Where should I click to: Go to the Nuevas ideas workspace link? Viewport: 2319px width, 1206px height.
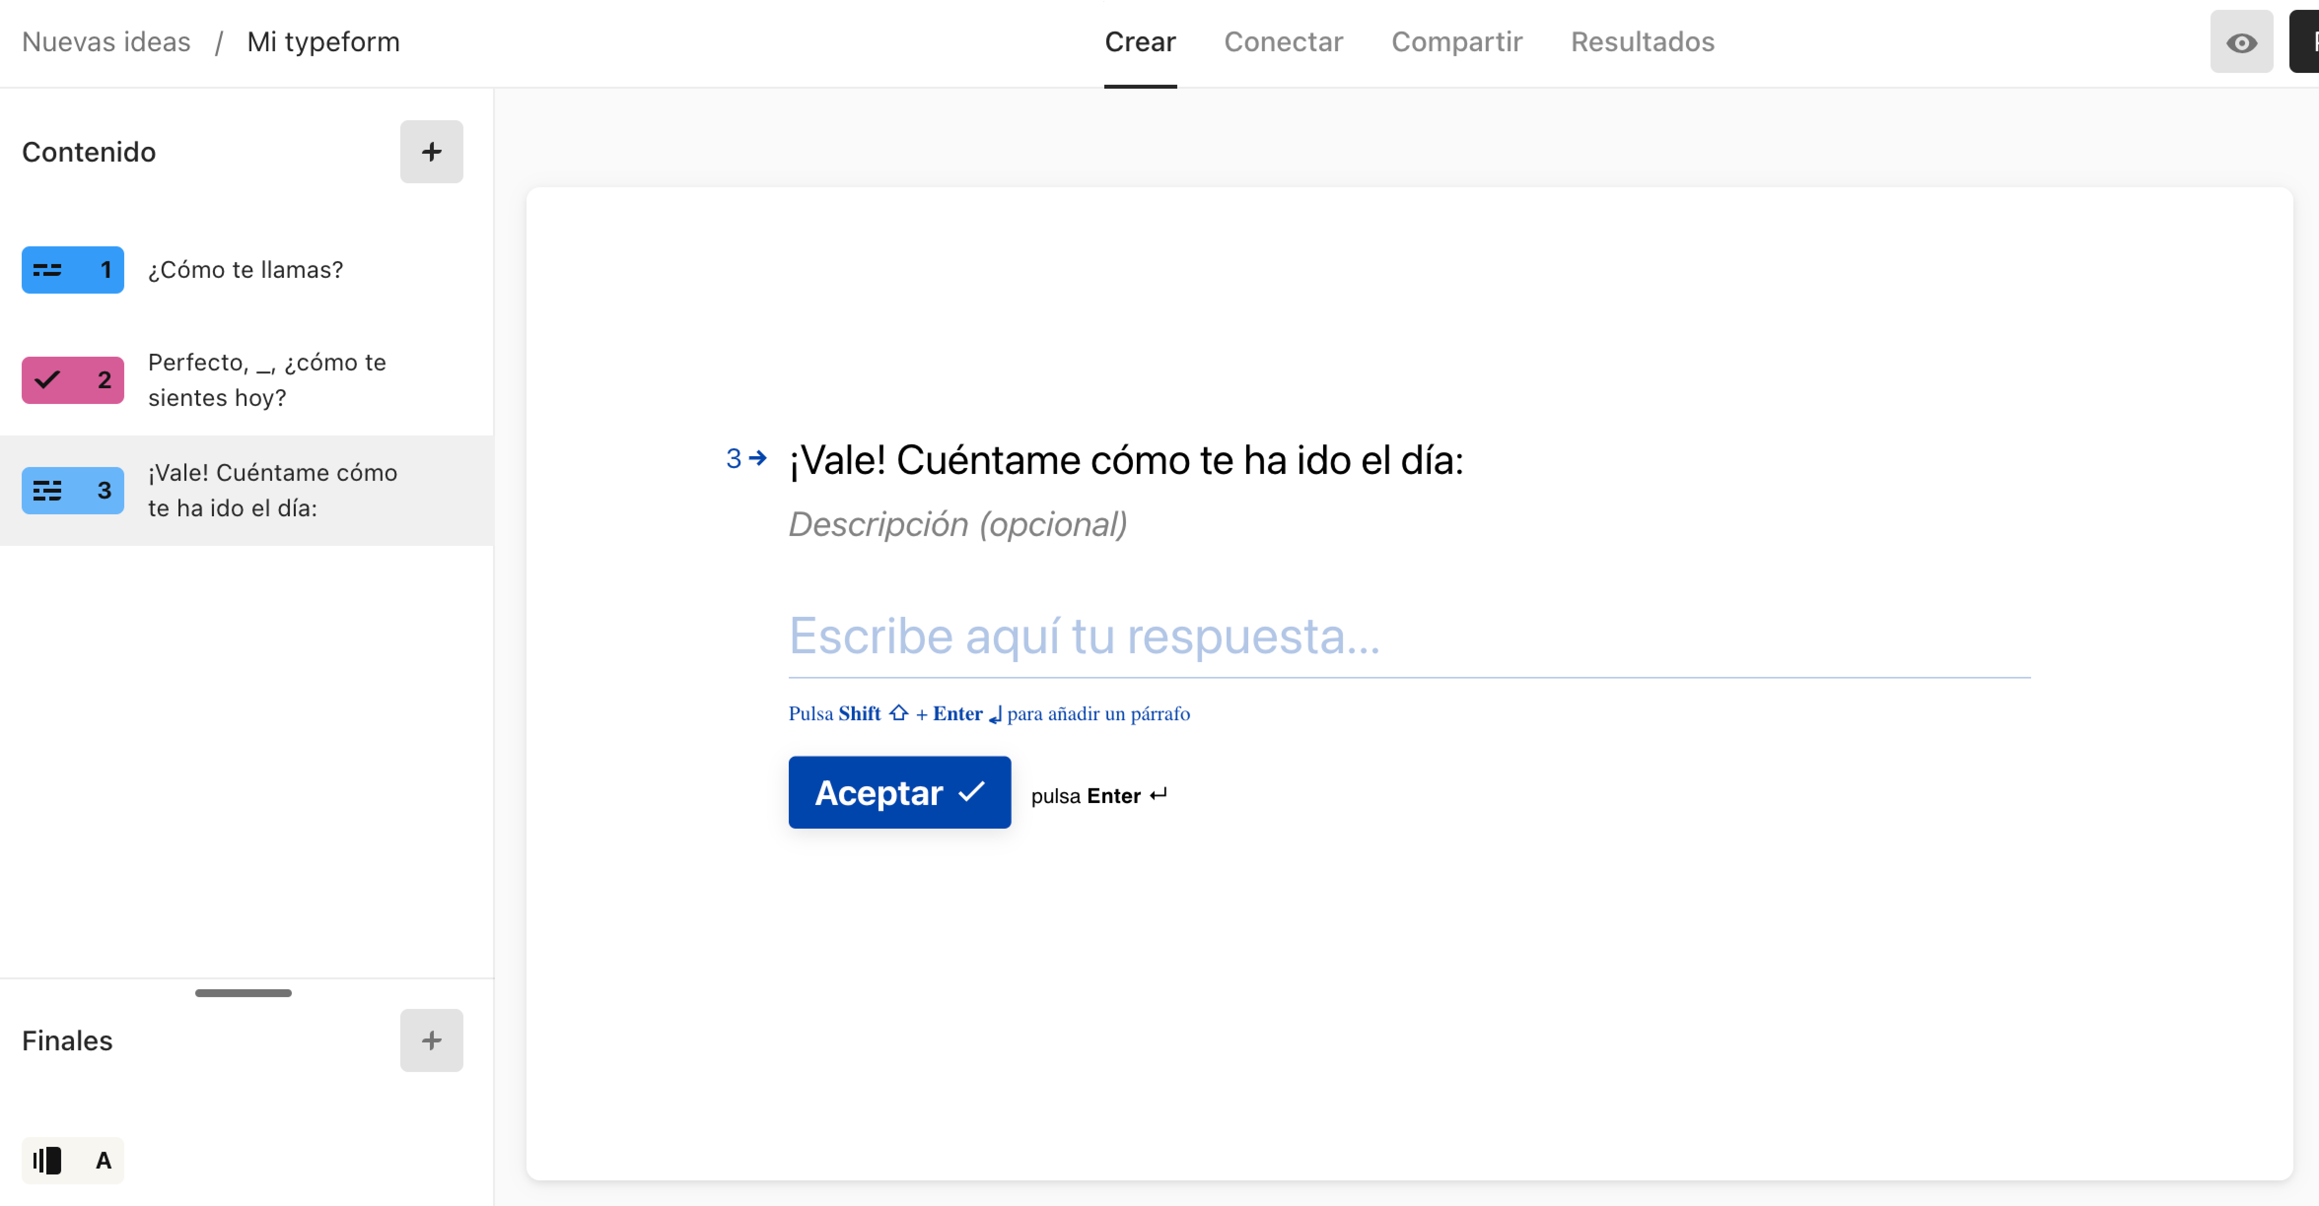[x=106, y=42]
